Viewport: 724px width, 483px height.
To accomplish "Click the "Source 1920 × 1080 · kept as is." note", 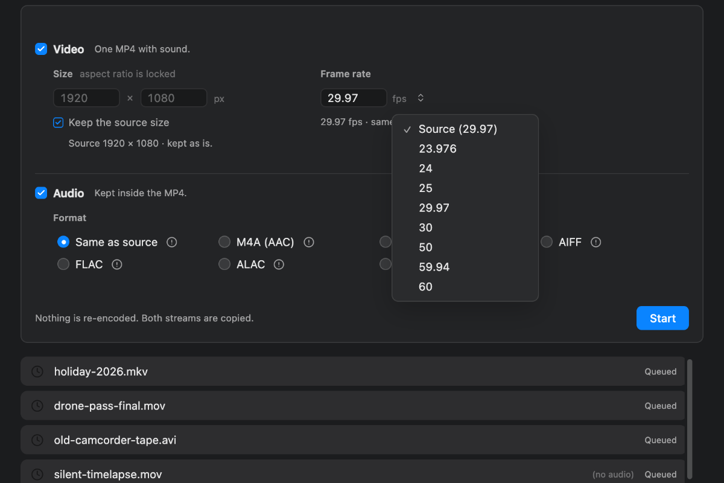I will click(x=141, y=144).
